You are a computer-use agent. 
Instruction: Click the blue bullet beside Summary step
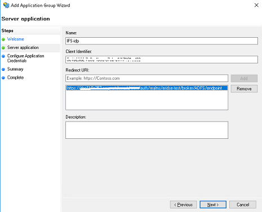pyautogui.click(x=3, y=69)
